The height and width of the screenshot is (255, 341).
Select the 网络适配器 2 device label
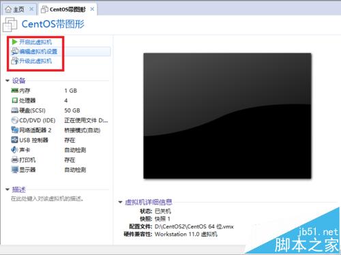[x=35, y=130]
